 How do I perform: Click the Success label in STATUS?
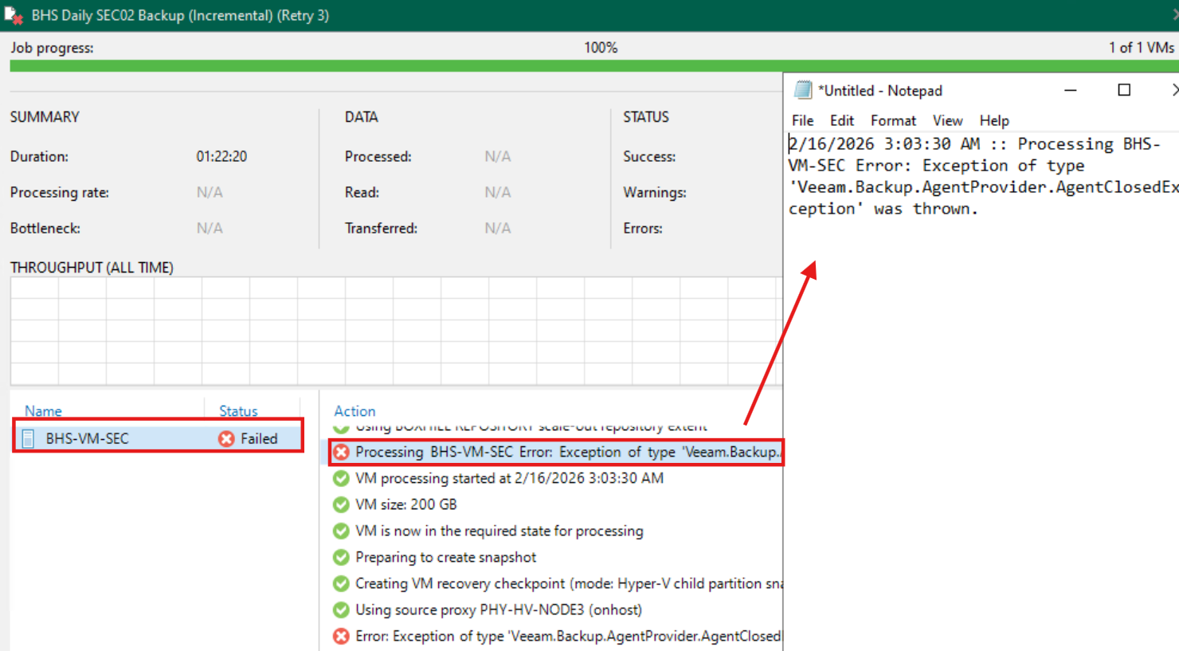click(649, 156)
